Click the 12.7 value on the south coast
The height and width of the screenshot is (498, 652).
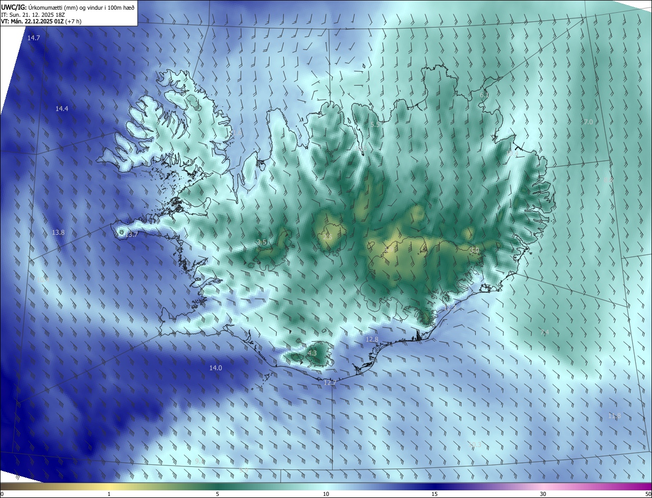[330, 382]
